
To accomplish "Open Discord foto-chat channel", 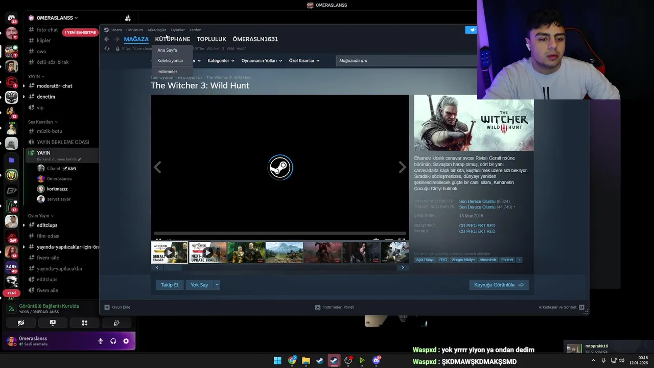I will pyautogui.click(x=47, y=30).
